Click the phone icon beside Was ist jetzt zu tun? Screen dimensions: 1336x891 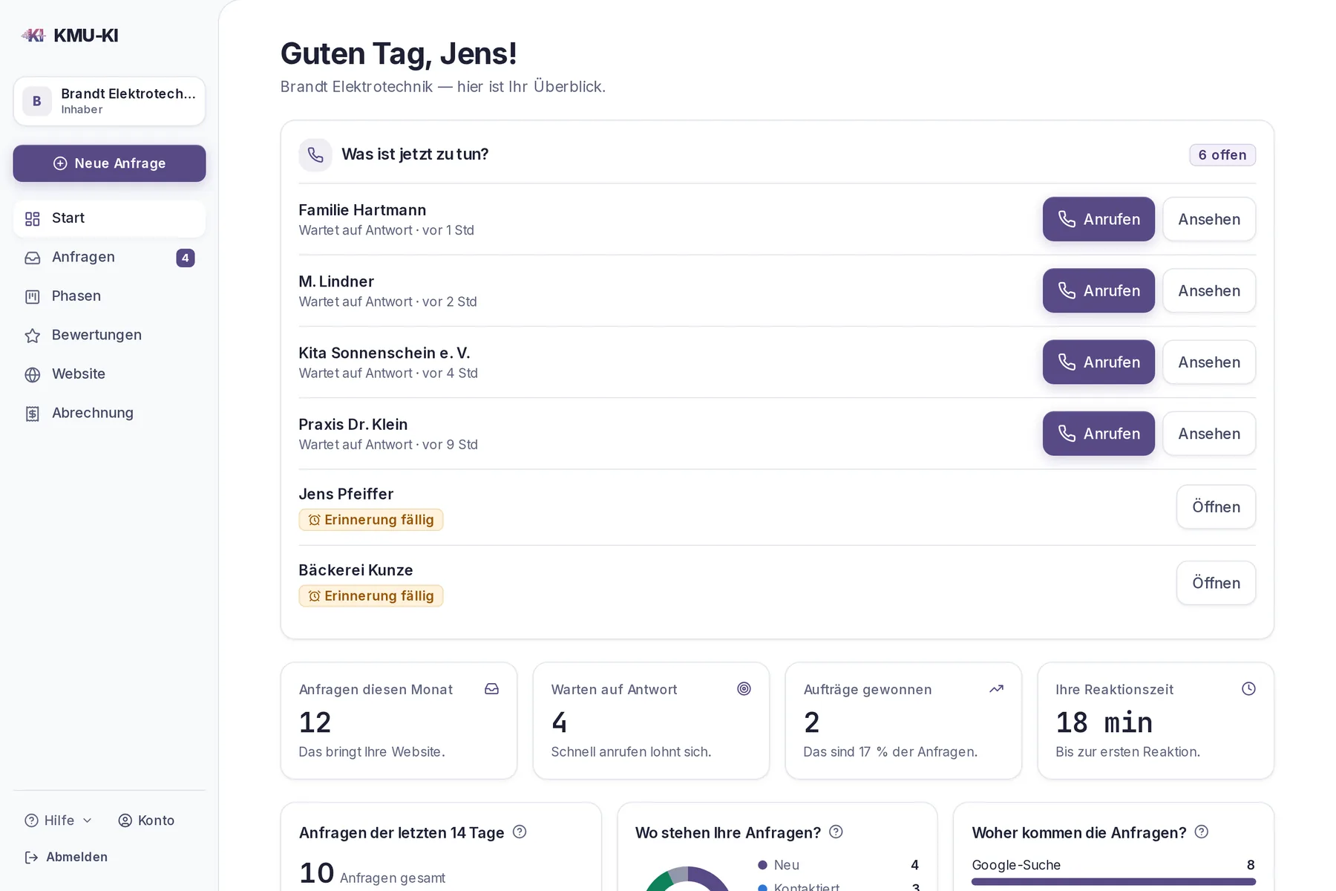click(315, 154)
